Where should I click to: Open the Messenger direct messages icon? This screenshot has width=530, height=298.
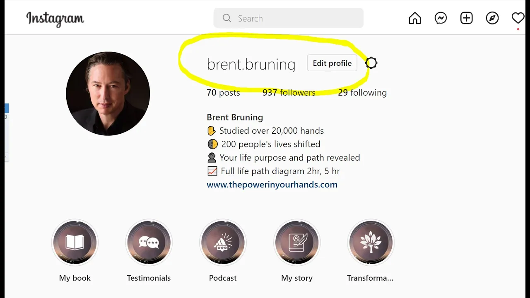(x=441, y=18)
